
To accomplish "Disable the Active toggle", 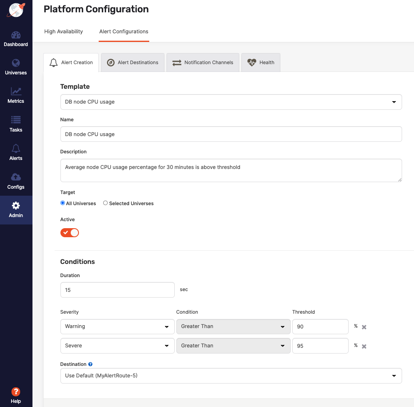I will (69, 232).
